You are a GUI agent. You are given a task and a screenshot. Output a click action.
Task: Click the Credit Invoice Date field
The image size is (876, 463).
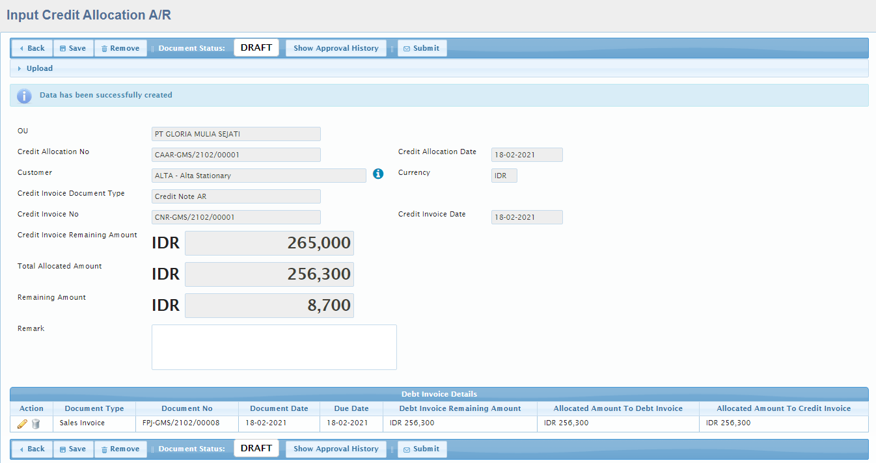point(527,217)
